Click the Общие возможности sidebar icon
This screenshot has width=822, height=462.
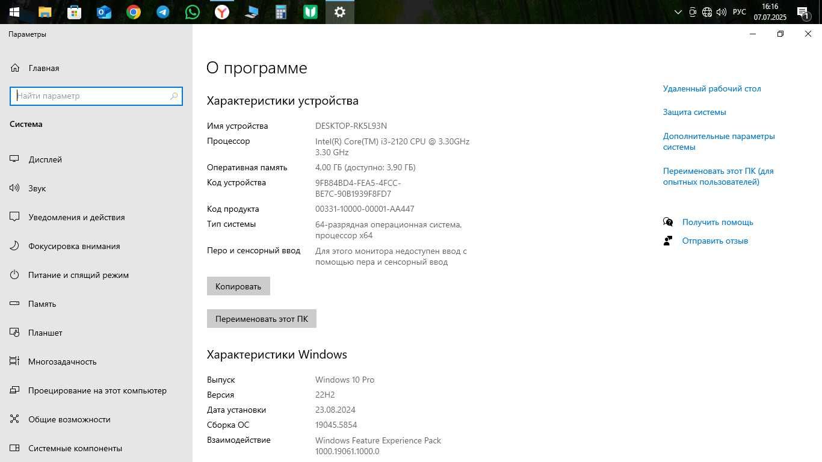15,419
